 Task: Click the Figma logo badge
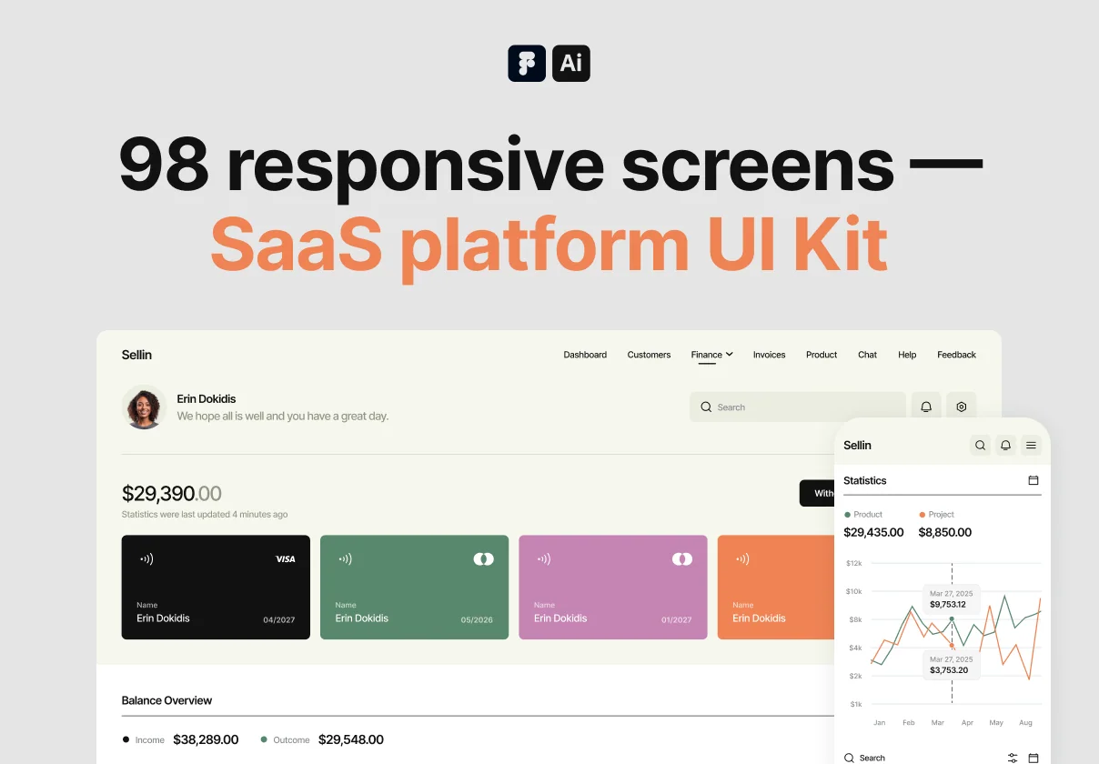point(527,64)
